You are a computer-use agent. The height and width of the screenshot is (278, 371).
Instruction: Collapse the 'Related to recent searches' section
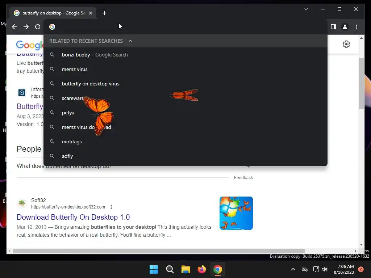coord(130,41)
